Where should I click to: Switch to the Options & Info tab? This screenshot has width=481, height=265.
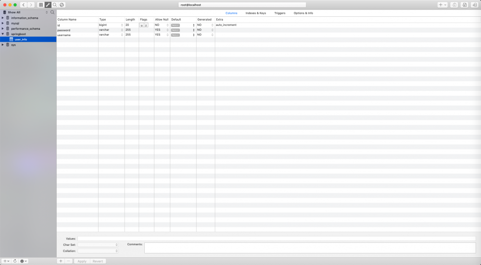click(304, 13)
